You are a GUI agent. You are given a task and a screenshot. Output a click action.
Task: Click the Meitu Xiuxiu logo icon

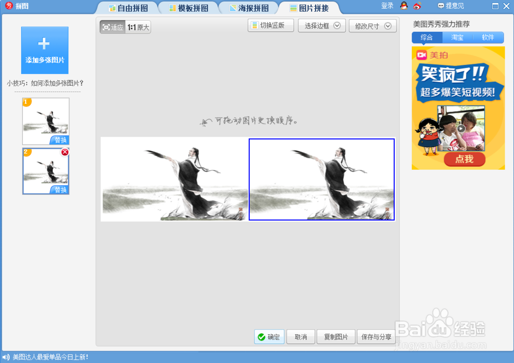9,6
